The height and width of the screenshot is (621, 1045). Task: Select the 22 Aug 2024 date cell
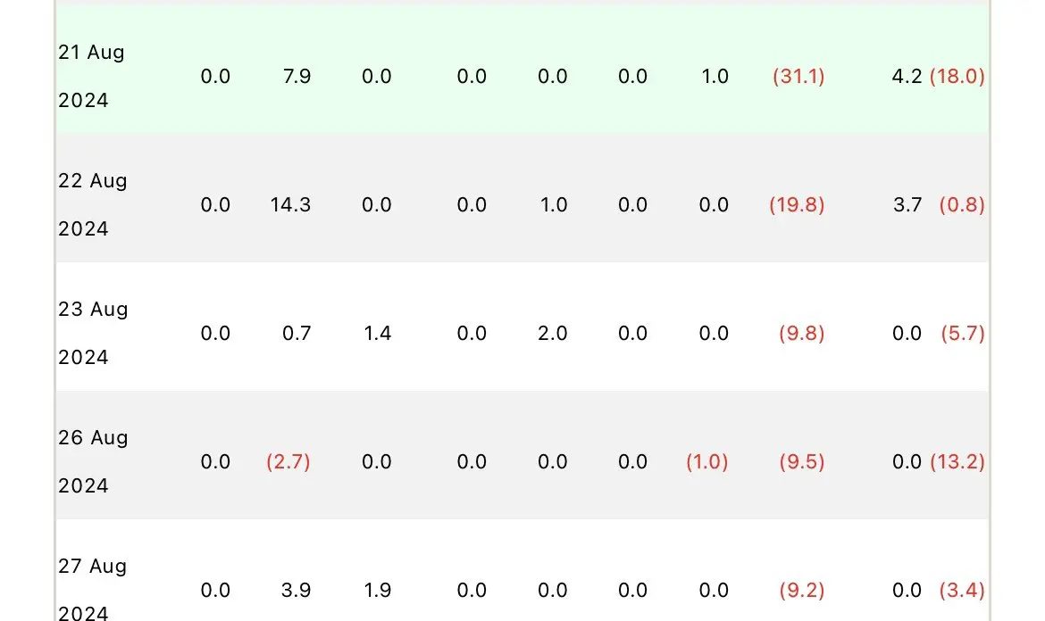coord(93,204)
